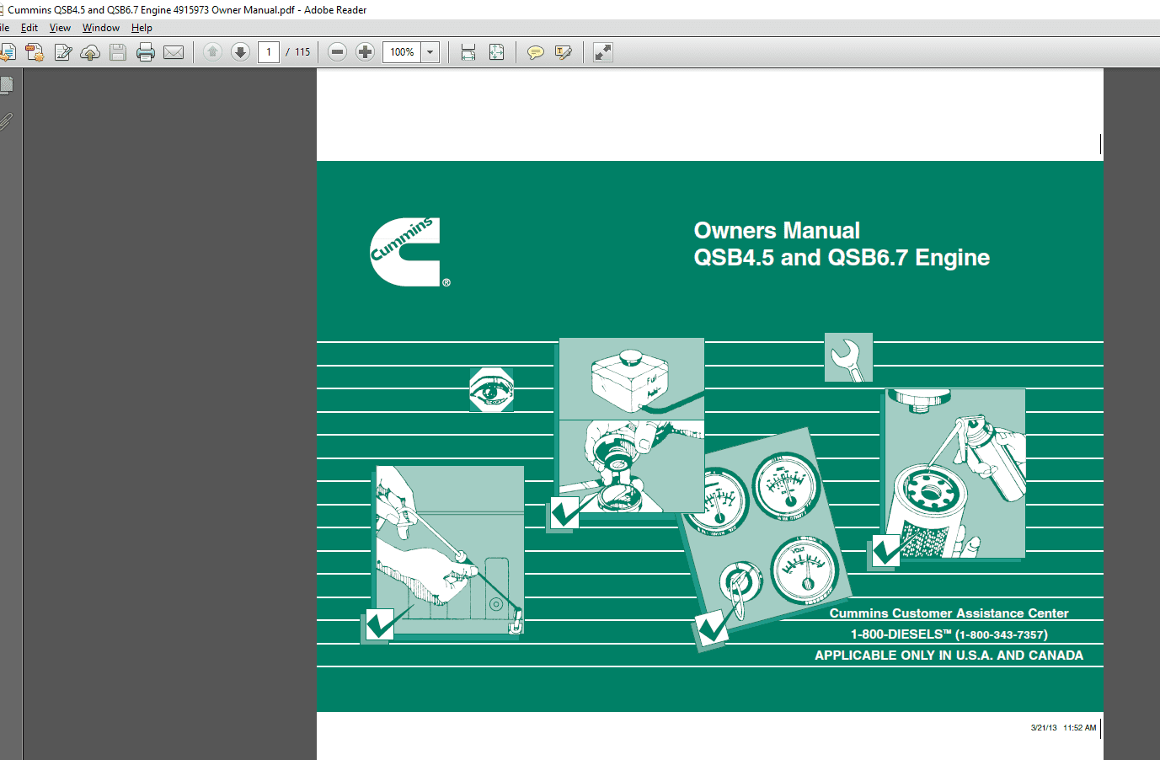The width and height of the screenshot is (1160, 760).
Task: Click the page number input field
Action: pos(269,52)
